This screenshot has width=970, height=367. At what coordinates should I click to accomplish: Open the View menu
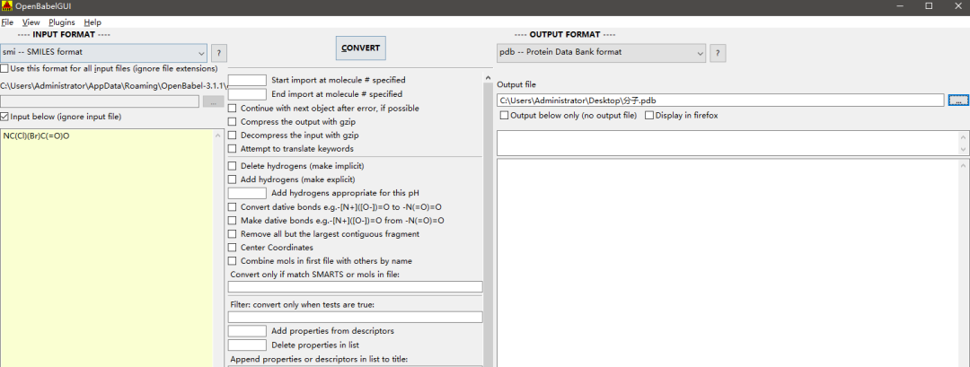31,22
